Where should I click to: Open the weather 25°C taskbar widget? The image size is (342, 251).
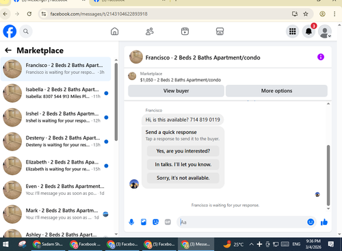click(233, 244)
